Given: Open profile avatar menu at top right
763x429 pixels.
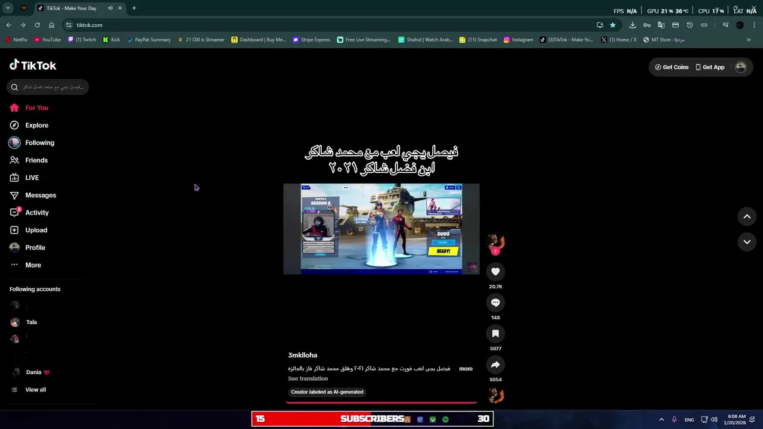Looking at the screenshot, I should pos(740,67).
